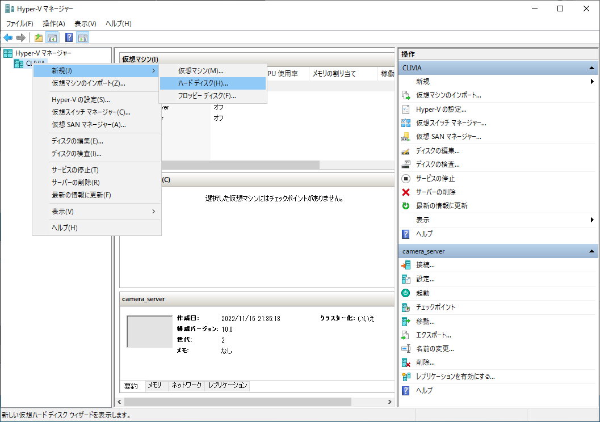Select フロッピー ディスク(F)... from the submenu
Viewport: 600px width, 422px height.
(x=213, y=96)
